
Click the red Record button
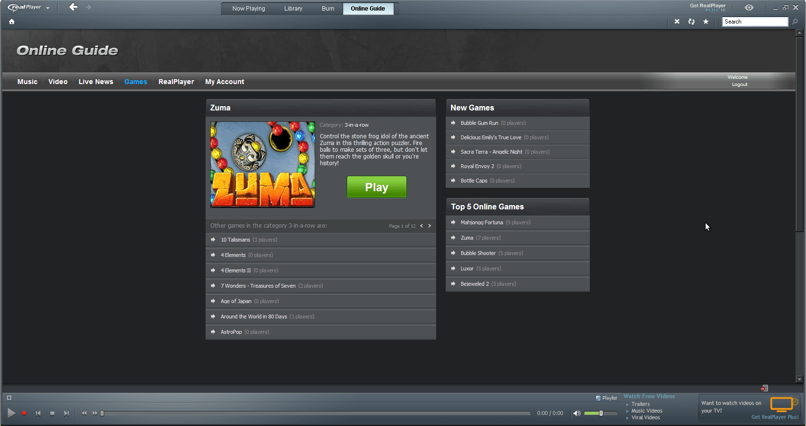[24, 413]
